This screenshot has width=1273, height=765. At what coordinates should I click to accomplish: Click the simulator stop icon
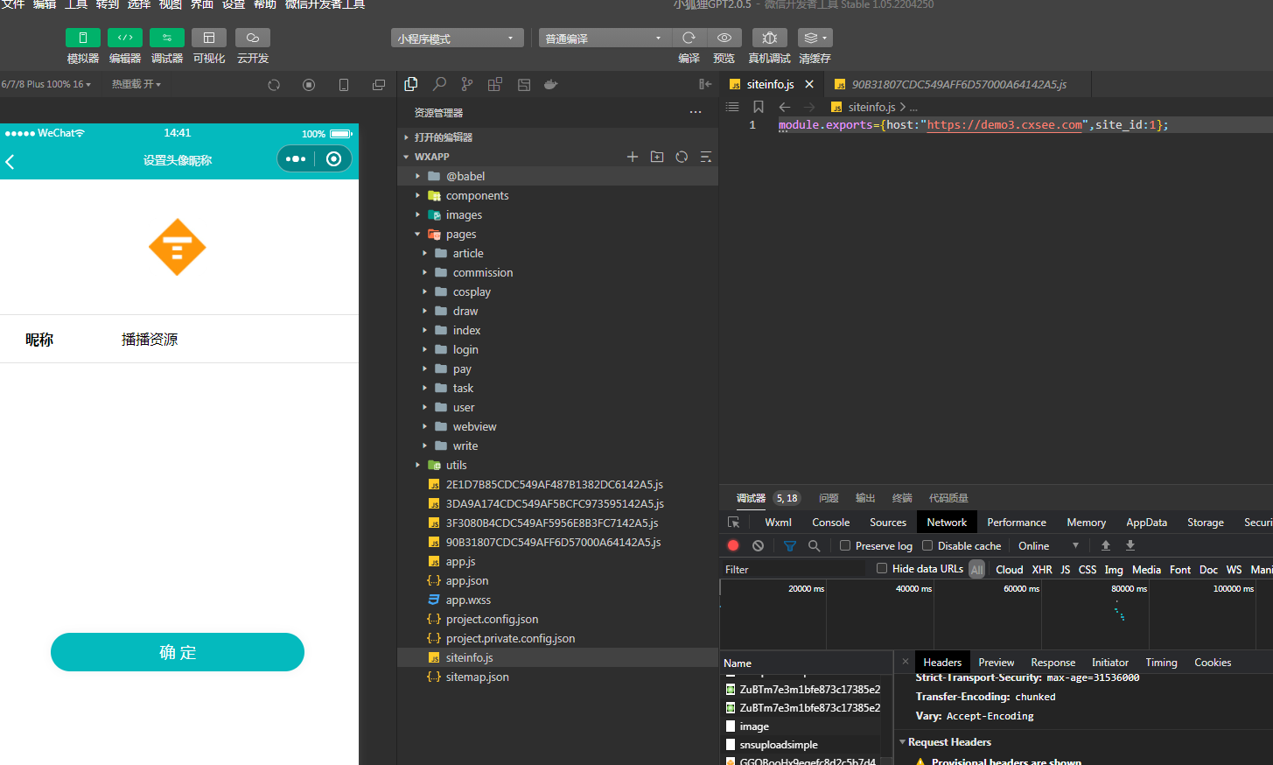309,85
